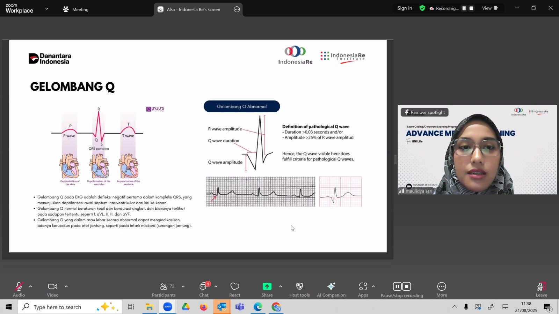
Task: Click the Sign in button
Action: pyautogui.click(x=405, y=8)
